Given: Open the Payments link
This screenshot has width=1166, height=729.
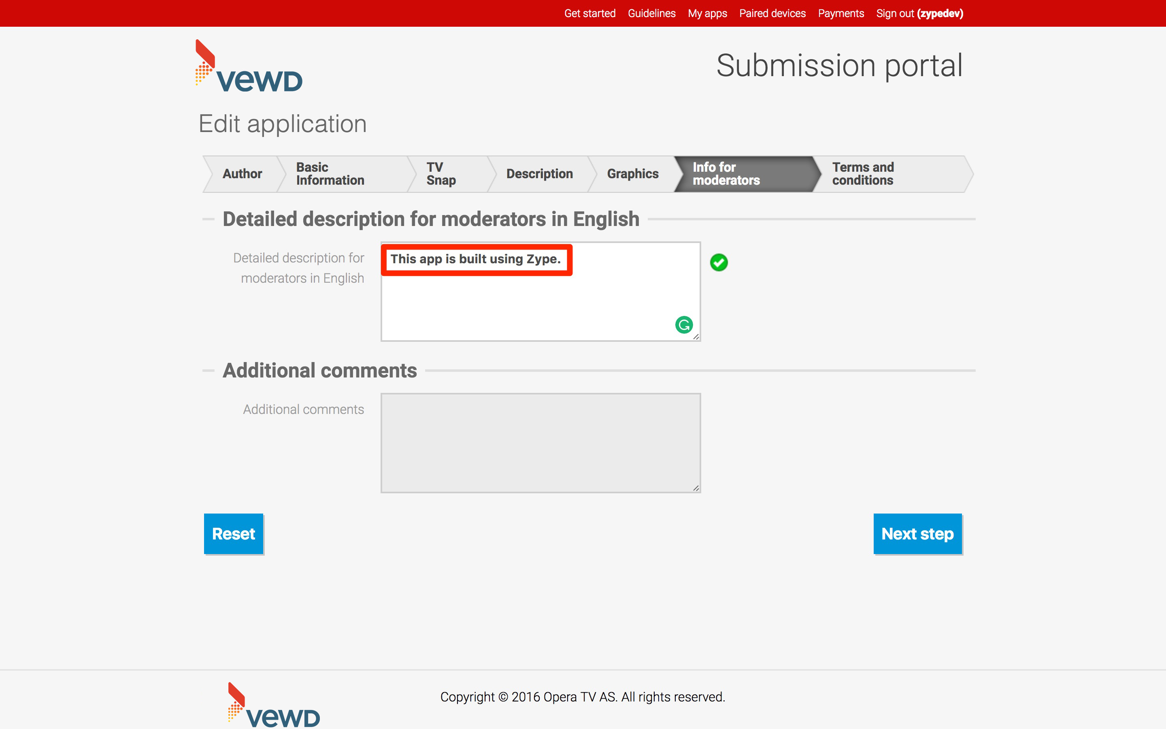Looking at the screenshot, I should (841, 13).
